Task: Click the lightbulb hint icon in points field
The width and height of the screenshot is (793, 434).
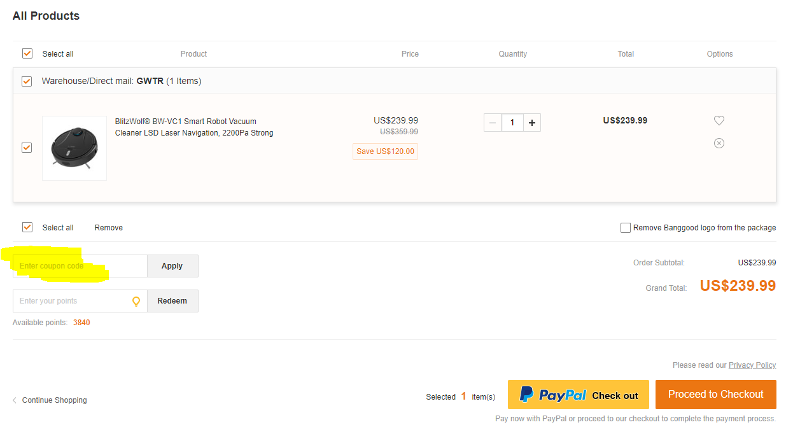Action: point(136,301)
